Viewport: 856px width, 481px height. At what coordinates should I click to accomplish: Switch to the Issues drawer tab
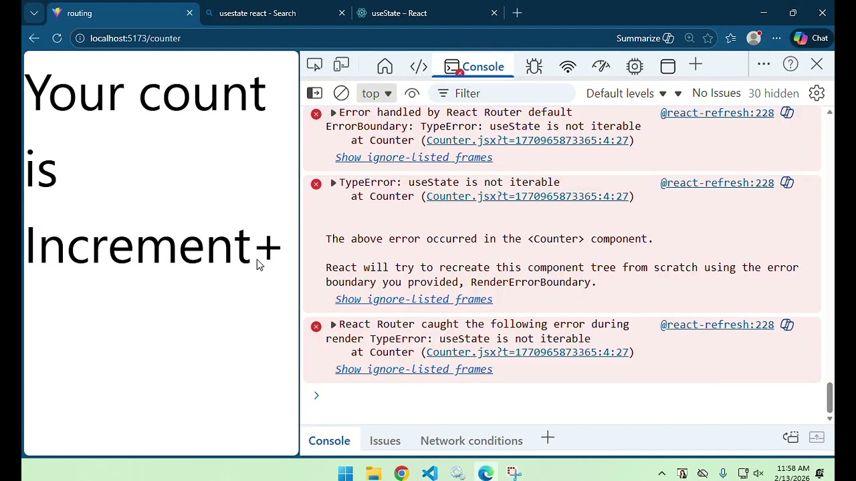[x=385, y=441]
